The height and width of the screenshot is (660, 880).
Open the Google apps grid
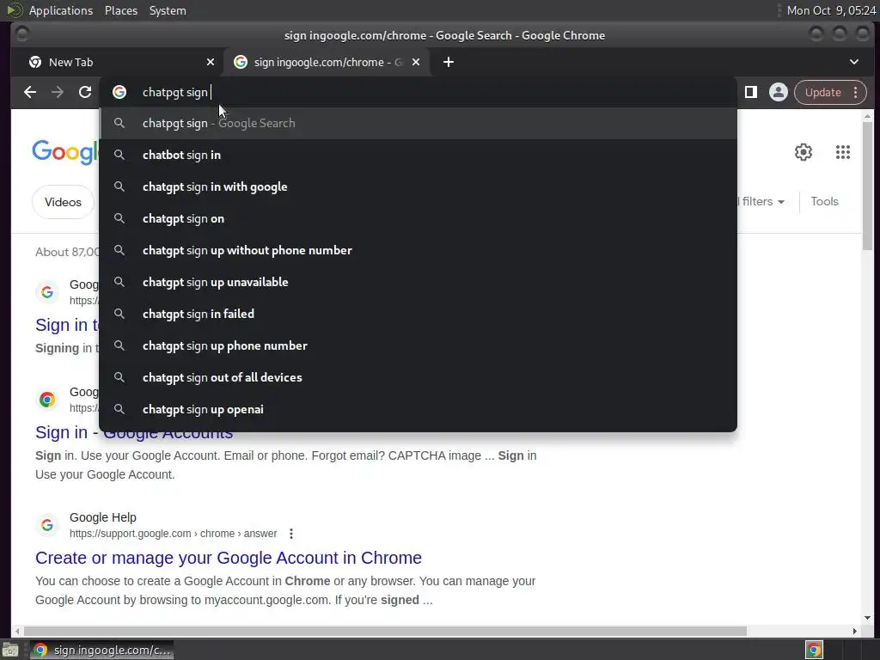tap(842, 152)
